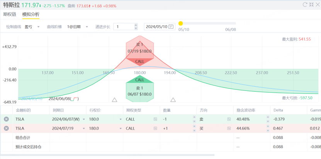Decrease quantity for the -1 row
Image resolution: width=321 pixels, height=159 pixels.
pos(194,121)
